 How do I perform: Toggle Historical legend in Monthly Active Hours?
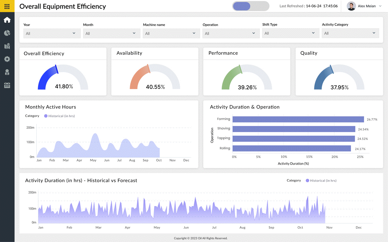pos(59,116)
